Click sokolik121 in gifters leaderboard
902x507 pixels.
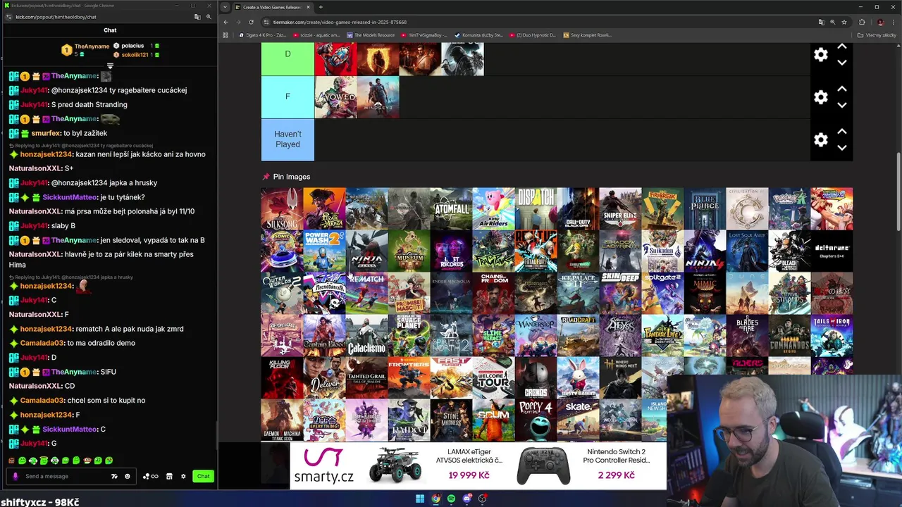coord(135,55)
